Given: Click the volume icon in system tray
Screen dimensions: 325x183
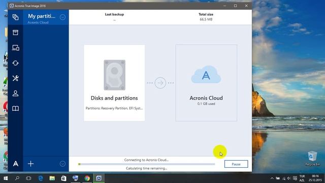Looking at the screenshot, I should coord(289,178).
